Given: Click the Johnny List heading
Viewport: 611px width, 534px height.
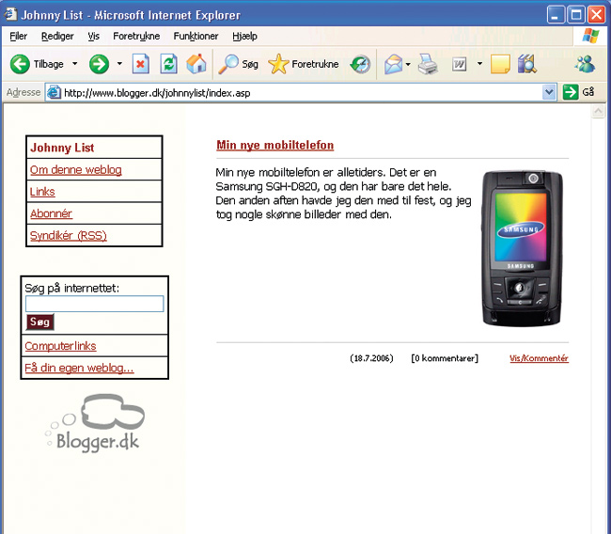Looking at the screenshot, I should pyautogui.click(x=62, y=148).
